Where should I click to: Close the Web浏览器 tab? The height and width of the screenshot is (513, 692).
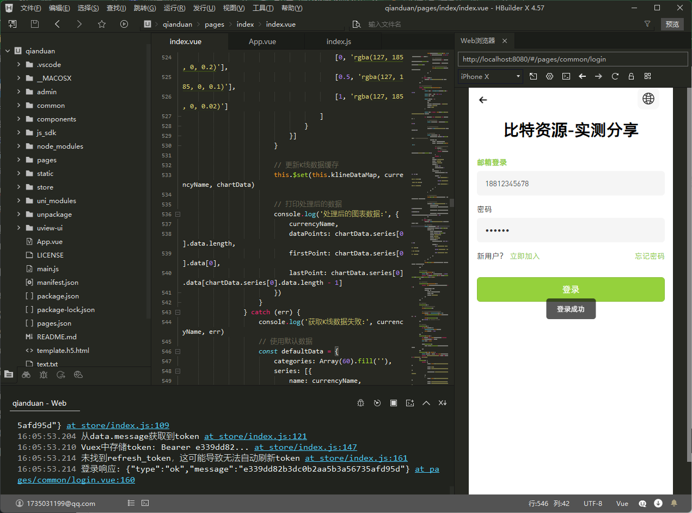click(505, 41)
